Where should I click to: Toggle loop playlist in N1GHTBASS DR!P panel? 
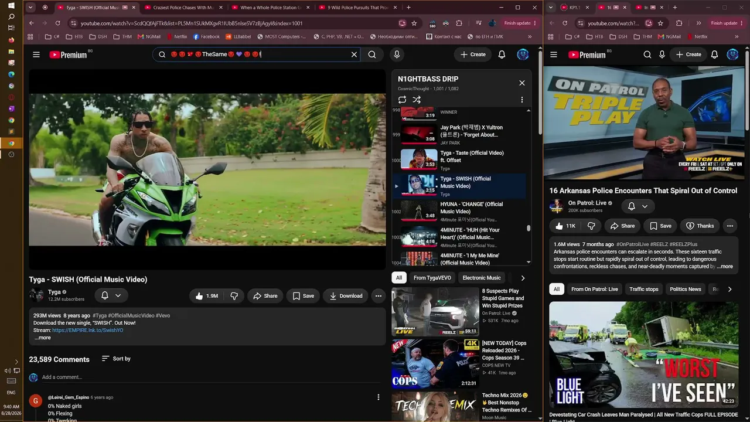point(402,100)
